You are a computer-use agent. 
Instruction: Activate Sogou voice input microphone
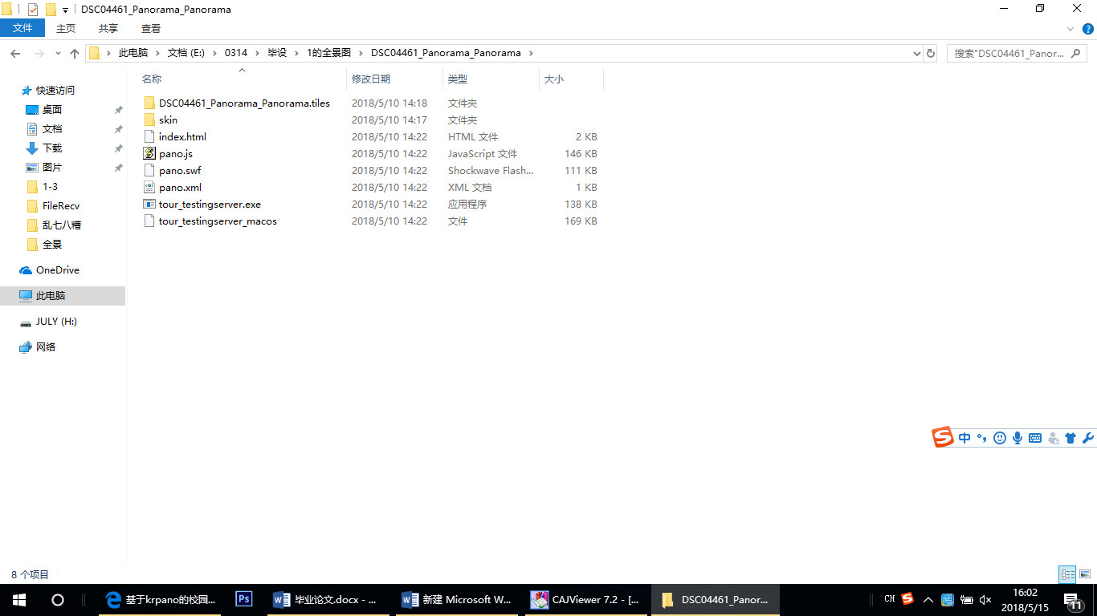click(1017, 438)
